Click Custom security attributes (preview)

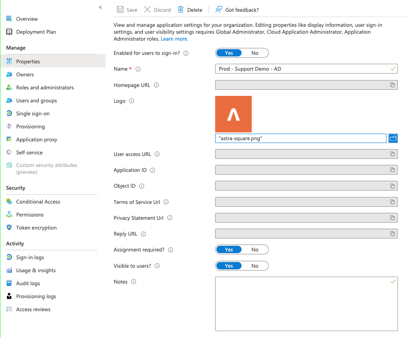coord(47,169)
